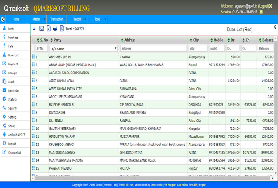Image resolution: width=278 pixels, height=188 pixels.
Task: Sort table by S/No column
Action: click(38, 40)
